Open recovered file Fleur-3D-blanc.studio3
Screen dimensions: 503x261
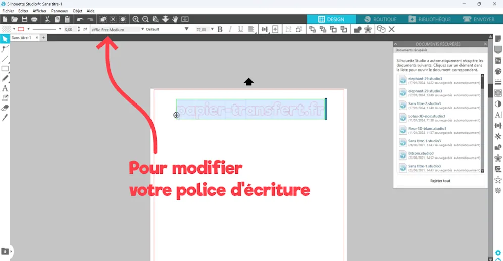[440, 130]
